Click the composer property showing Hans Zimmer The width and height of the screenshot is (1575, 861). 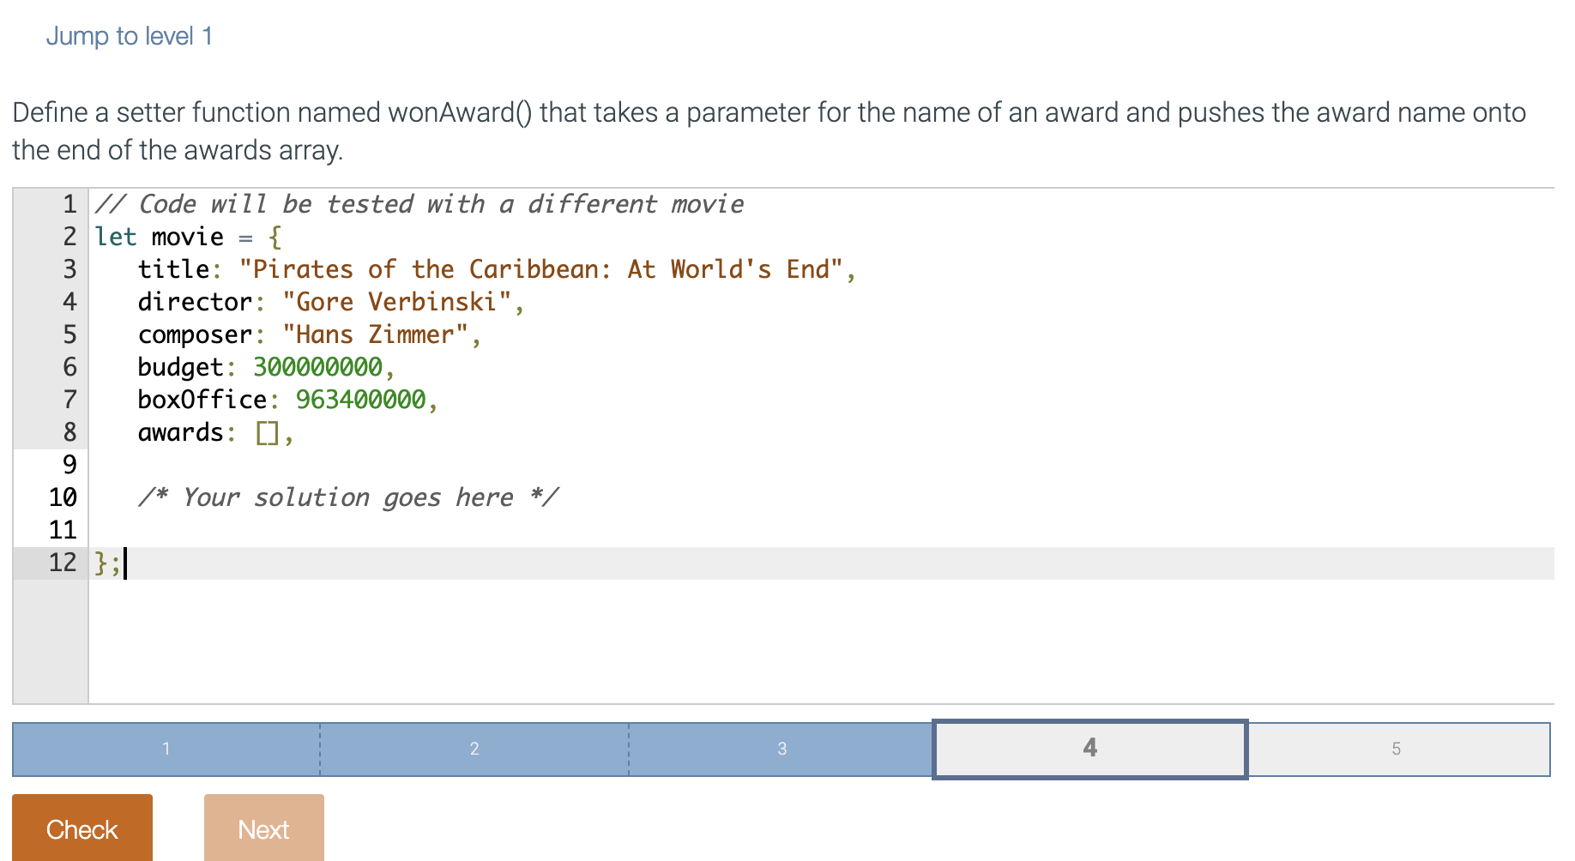click(x=307, y=334)
